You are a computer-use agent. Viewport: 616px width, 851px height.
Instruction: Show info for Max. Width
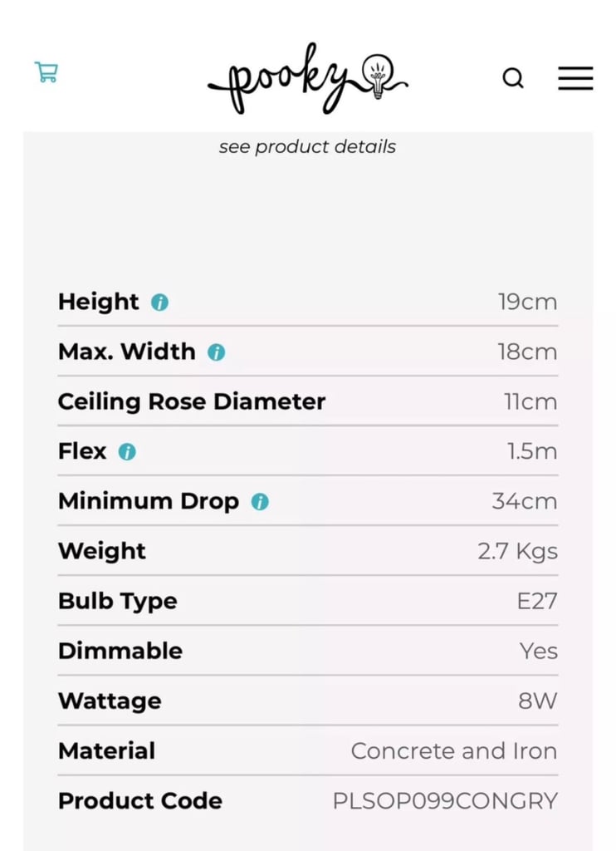pyautogui.click(x=217, y=352)
